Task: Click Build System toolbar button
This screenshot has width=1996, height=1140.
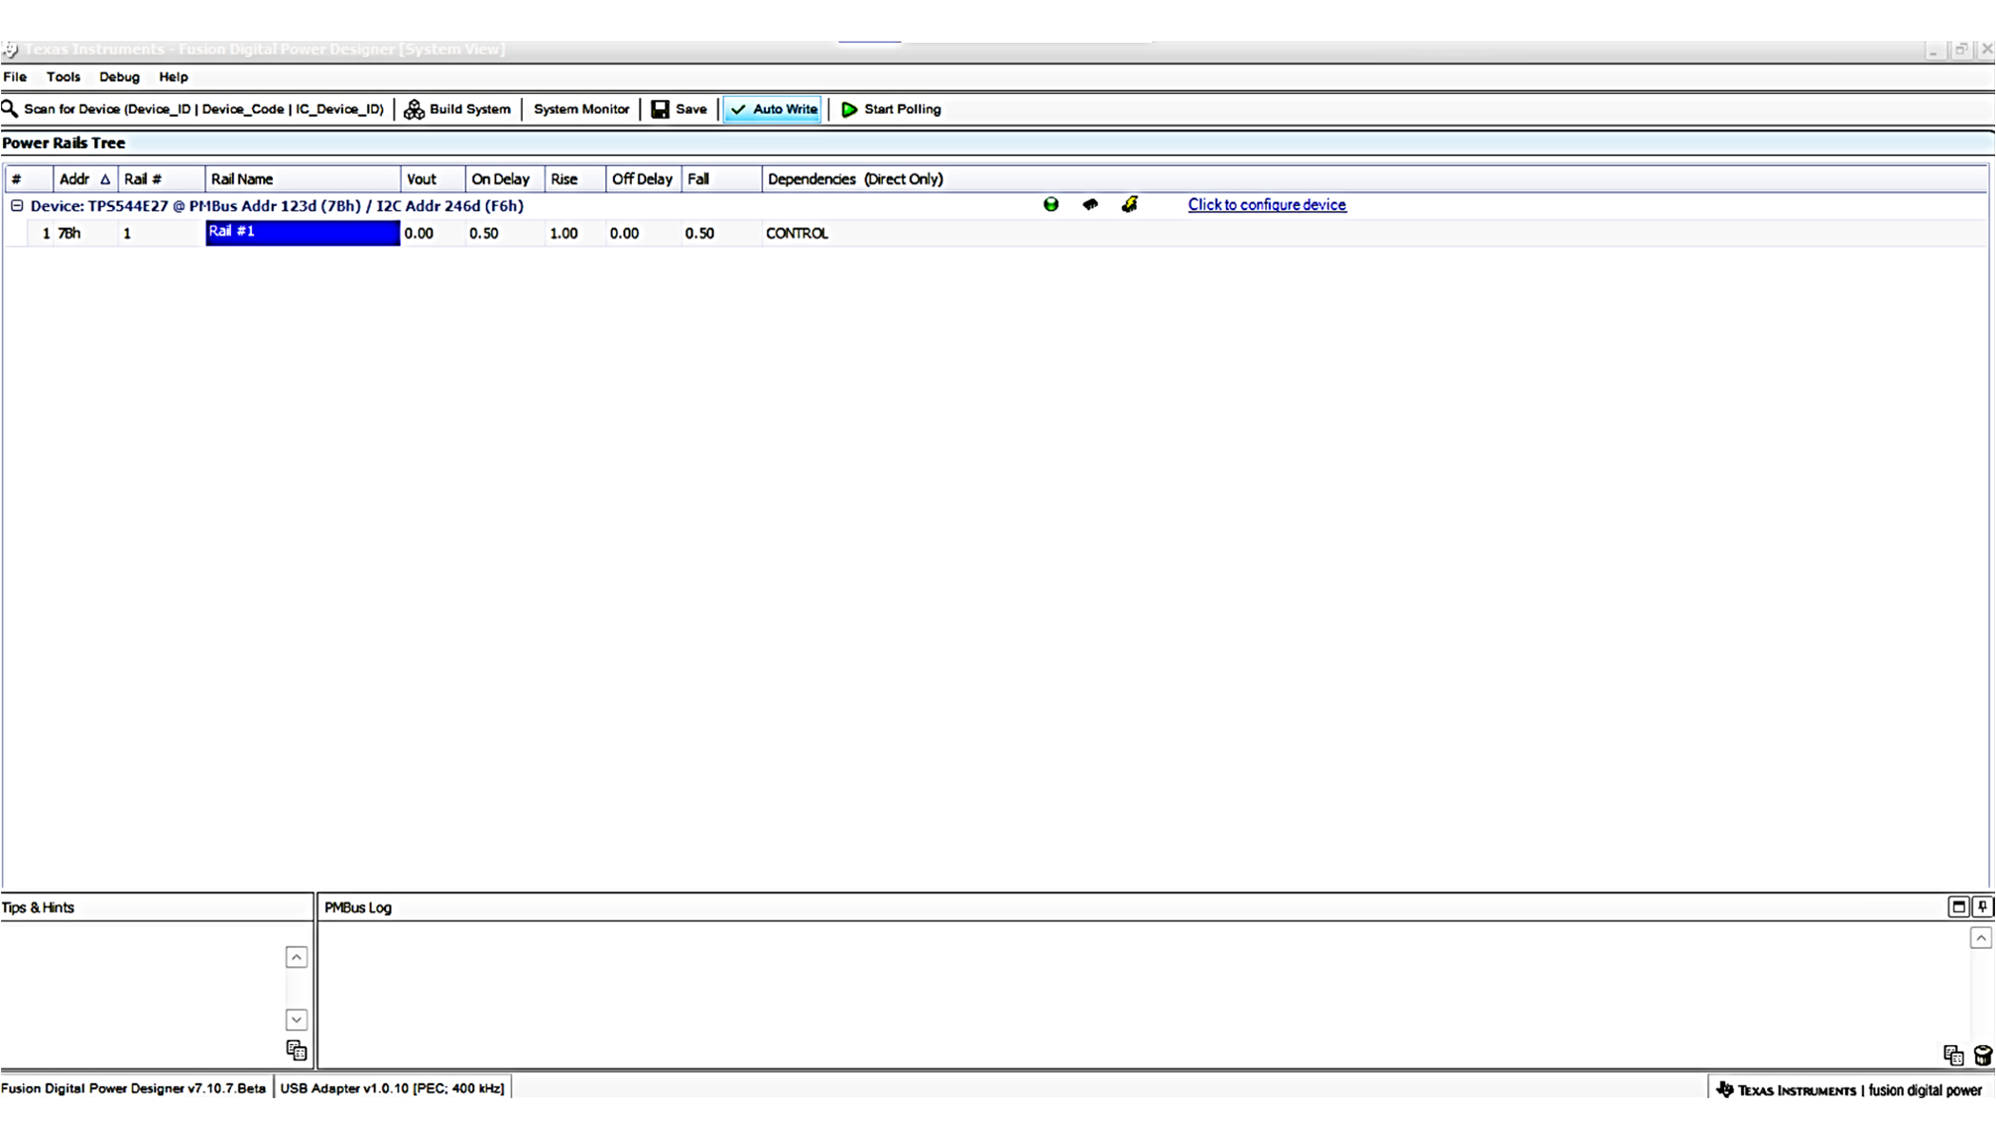Action: point(457,109)
